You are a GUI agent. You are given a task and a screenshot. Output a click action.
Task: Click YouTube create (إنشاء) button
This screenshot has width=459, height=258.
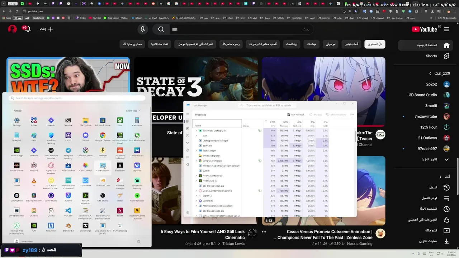[47, 29]
